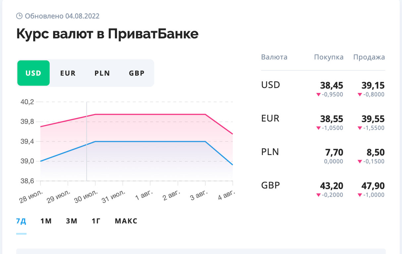
Task: Show the PLN exchange rate chart
Action: tap(102, 73)
